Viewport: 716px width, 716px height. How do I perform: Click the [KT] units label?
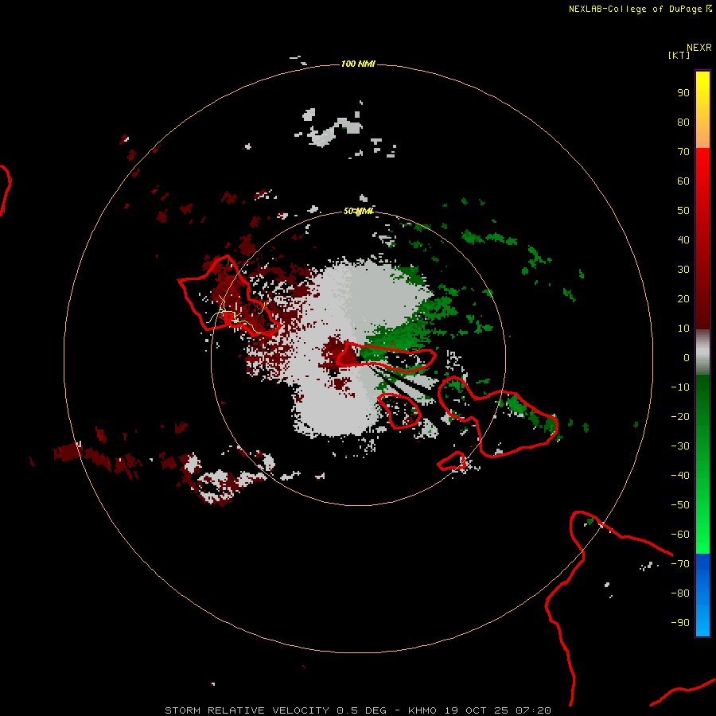(x=679, y=55)
